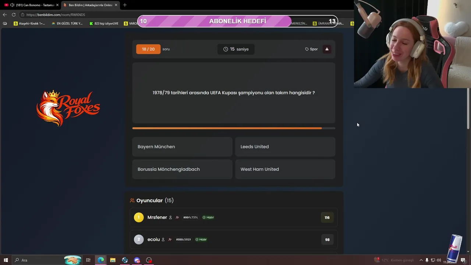Mute the YouTube tab speaker icon
Viewport: 471px width, 265px height.
click(12, 5)
